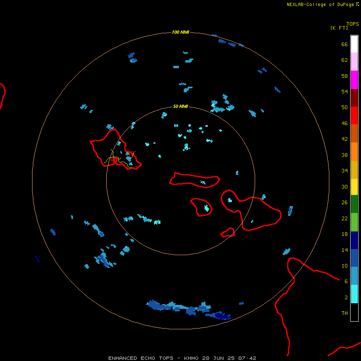The width and height of the screenshot is (361, 361).
Task: Click the "38" legend value
Action: point(345,155)
